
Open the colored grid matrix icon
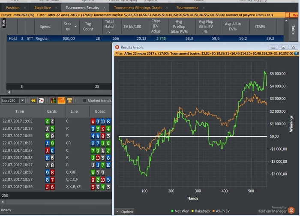tap(54, 100)
